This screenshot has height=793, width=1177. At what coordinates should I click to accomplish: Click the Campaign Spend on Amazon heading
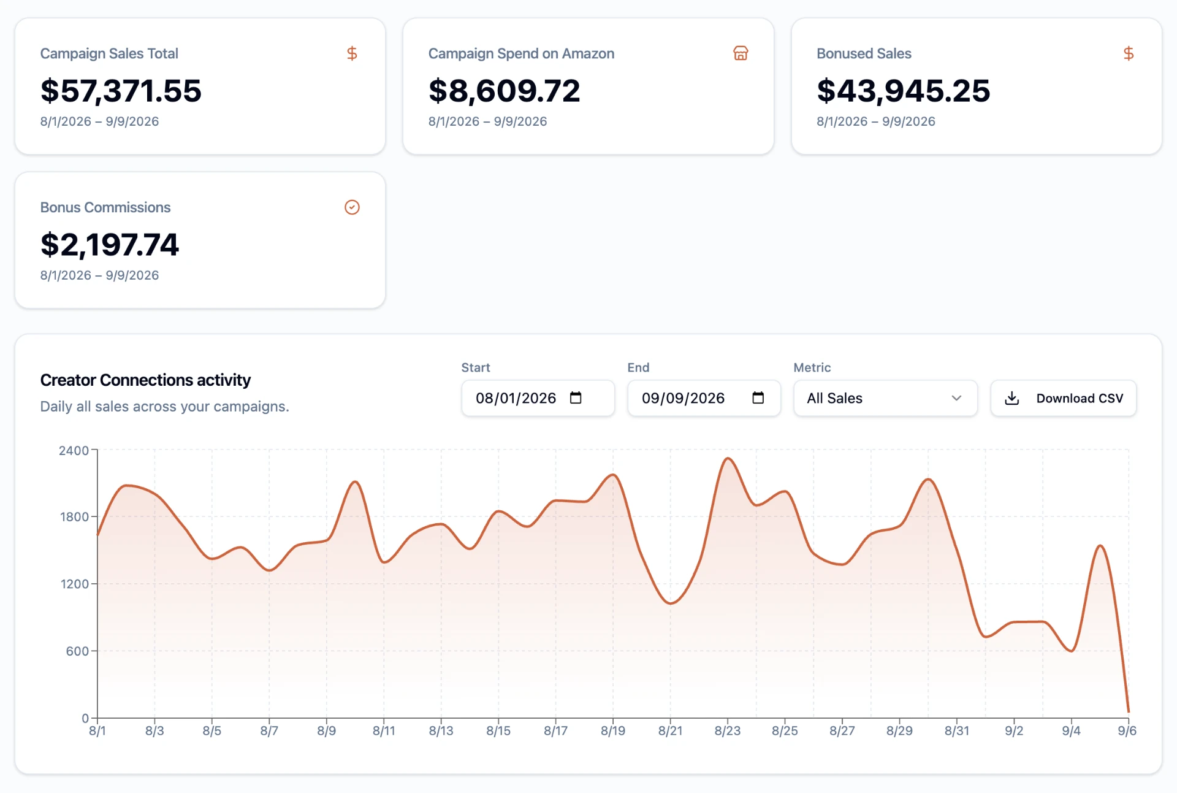click(x=521, y=54)
